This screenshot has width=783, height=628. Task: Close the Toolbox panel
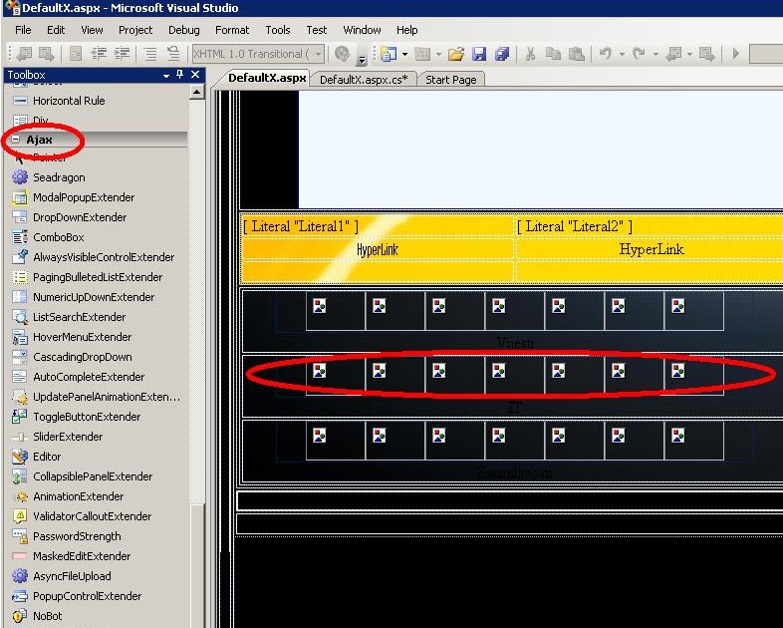[x=195, y=75]
